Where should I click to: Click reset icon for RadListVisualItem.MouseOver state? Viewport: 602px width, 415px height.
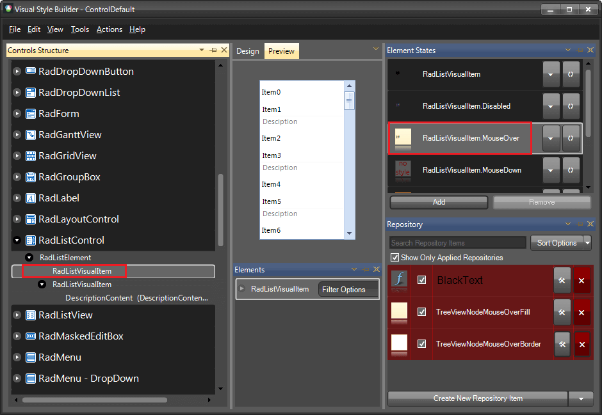click(571, 138)
